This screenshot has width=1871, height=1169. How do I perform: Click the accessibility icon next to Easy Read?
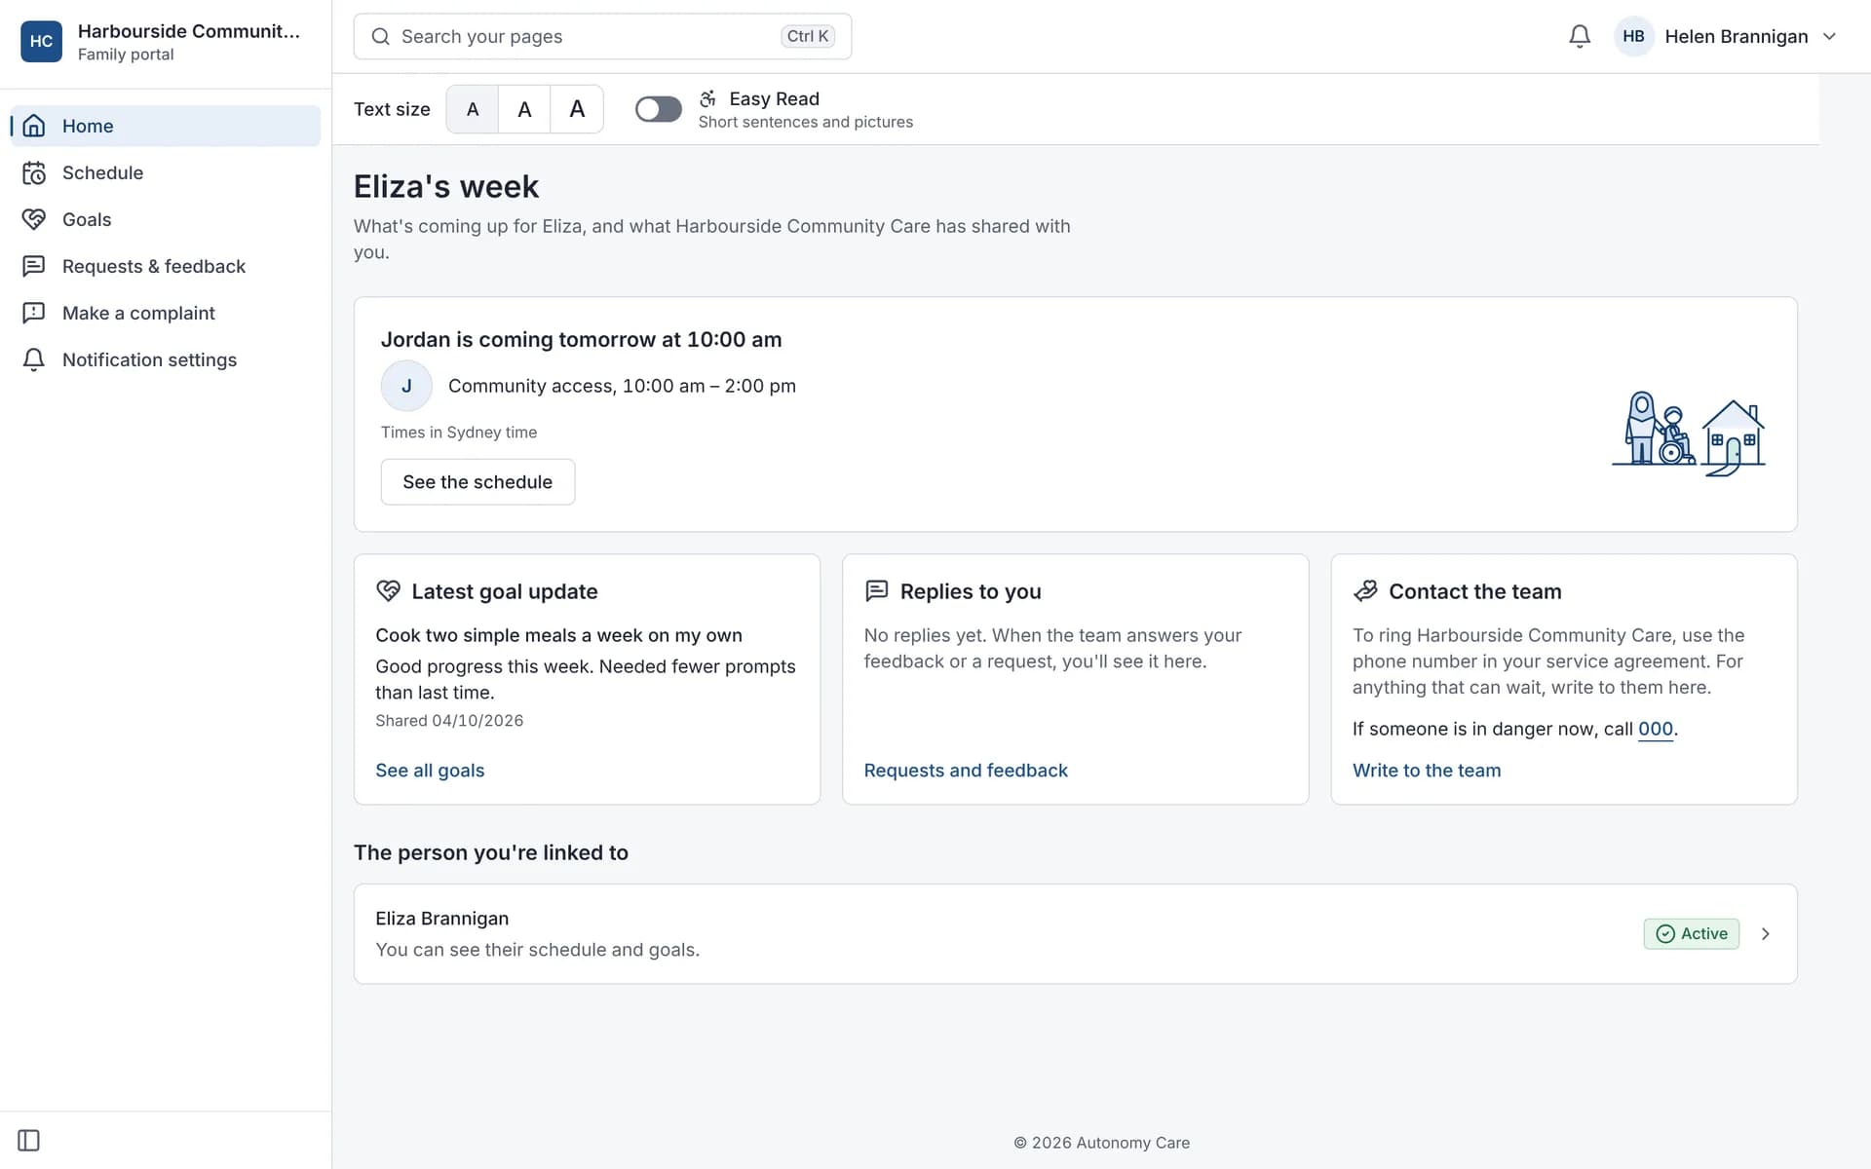click(x=708, y=98)
